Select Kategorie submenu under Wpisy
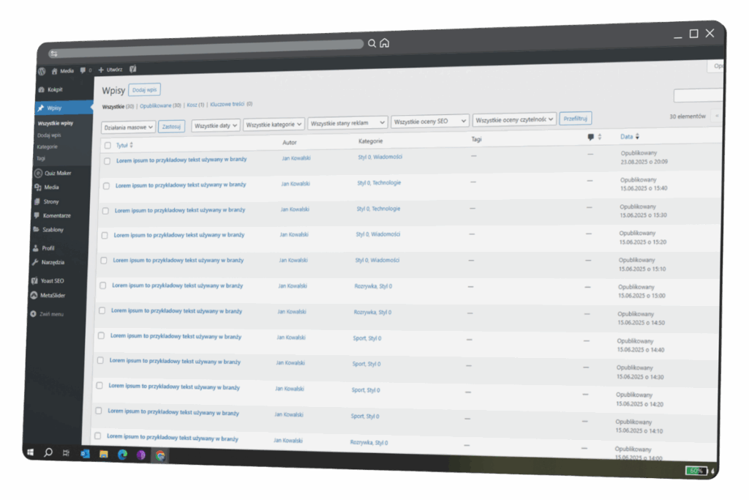Screen dimensions: 749x500 (47, 146)
